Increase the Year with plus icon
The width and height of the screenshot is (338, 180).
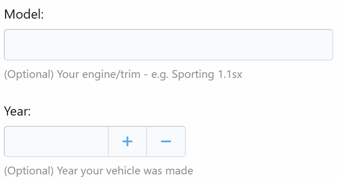[x=127, y=141]
